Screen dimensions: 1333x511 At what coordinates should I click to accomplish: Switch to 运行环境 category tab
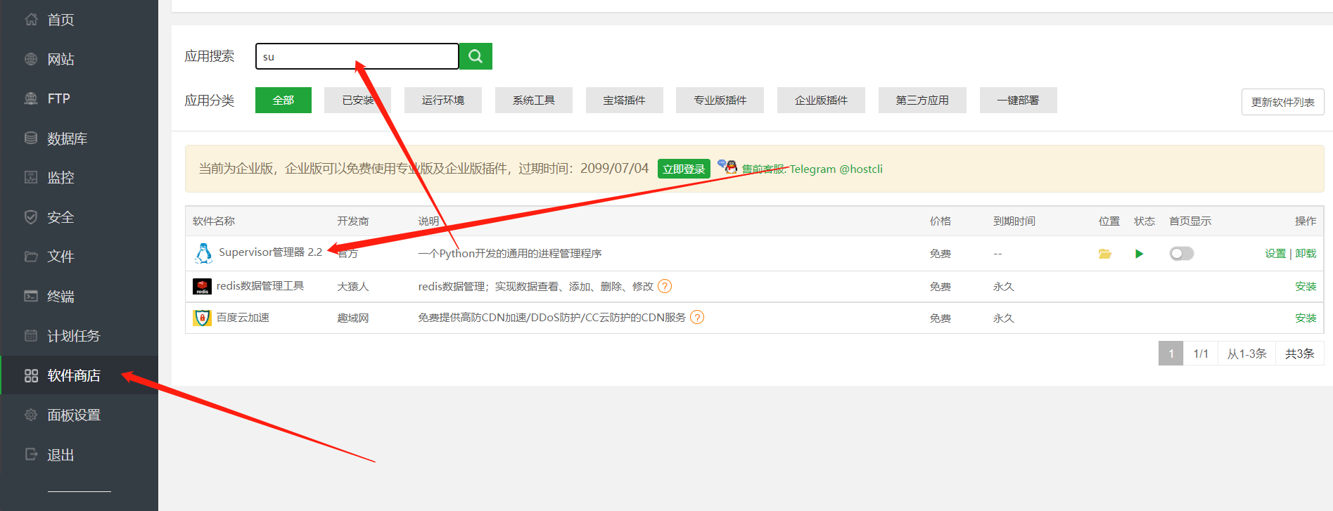click(x=442, y=101)
